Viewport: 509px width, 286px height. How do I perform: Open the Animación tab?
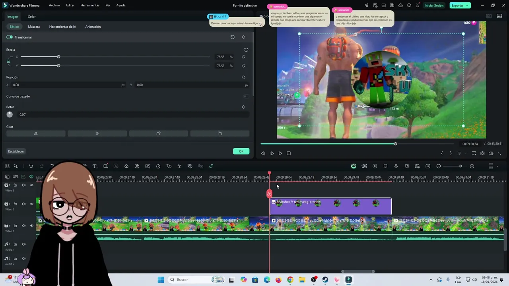tap(93, 27)
